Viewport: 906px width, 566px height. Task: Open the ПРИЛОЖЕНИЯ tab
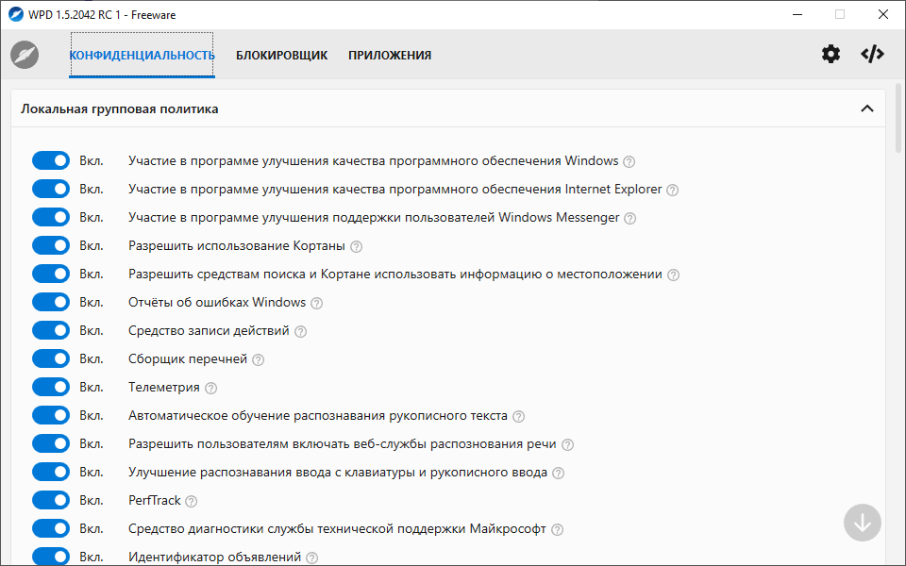tap(390, 56)
